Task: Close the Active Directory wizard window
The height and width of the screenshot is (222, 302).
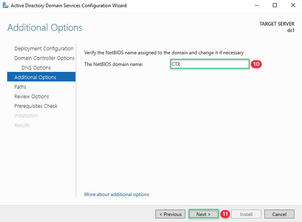Action: (x=293, y=6)
